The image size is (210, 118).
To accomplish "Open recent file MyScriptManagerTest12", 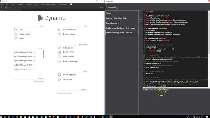I will (23, 65).
